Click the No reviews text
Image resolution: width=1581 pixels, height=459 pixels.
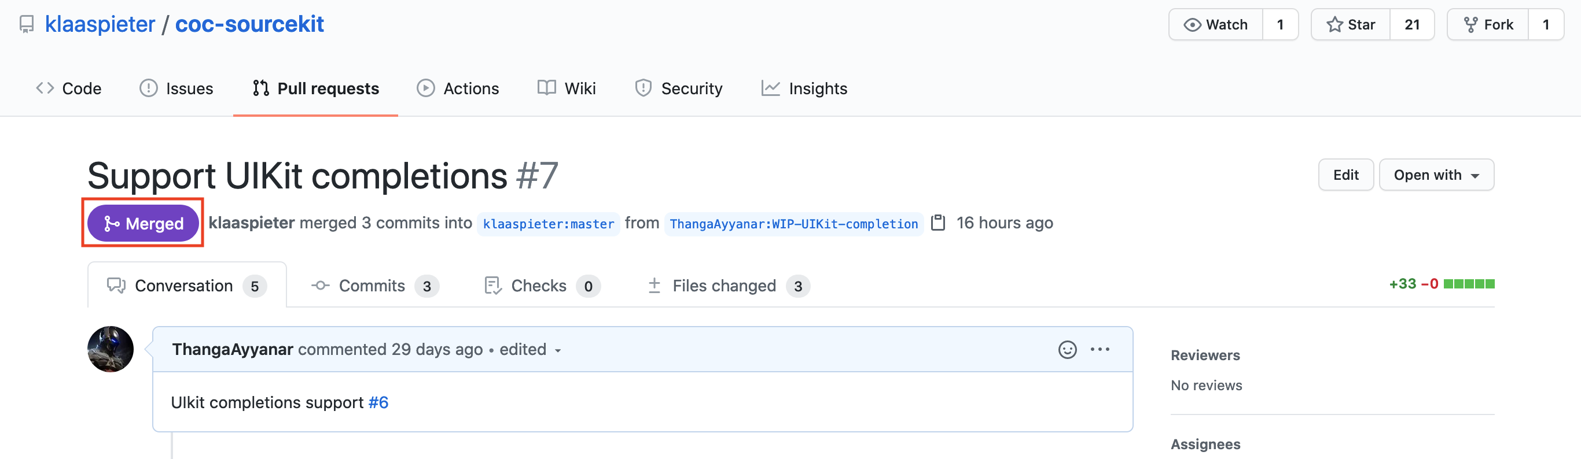1206,386
